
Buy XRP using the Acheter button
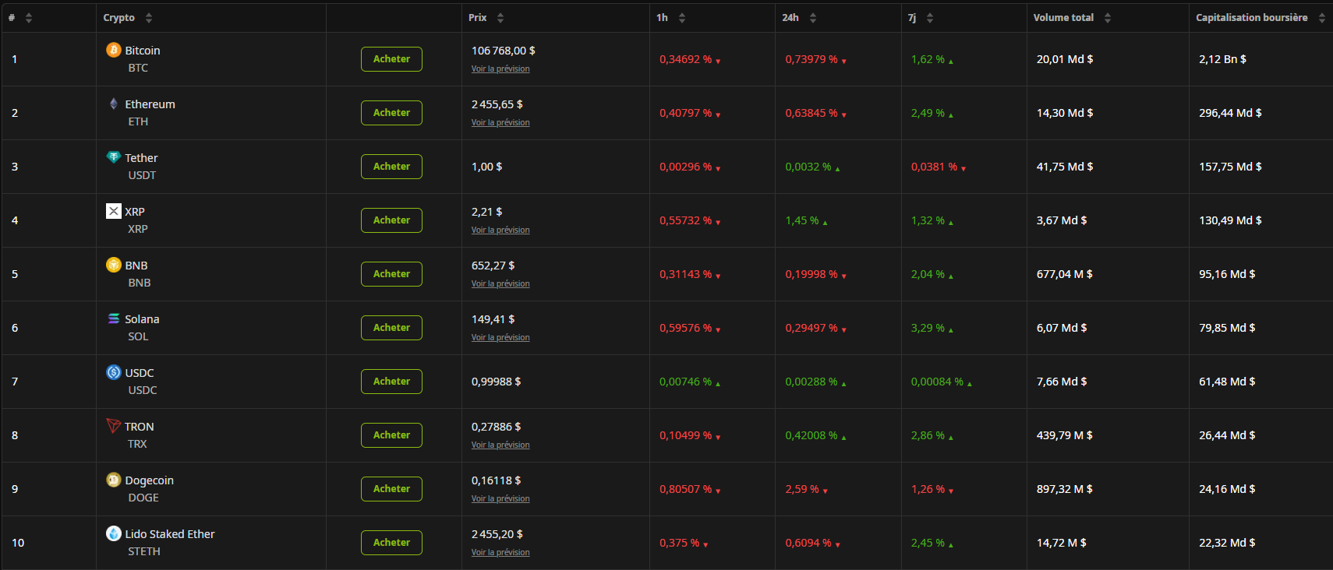coord(391,220)
